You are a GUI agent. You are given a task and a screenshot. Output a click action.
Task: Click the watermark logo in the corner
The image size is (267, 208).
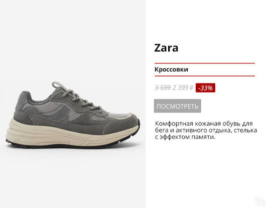point(260,201)
